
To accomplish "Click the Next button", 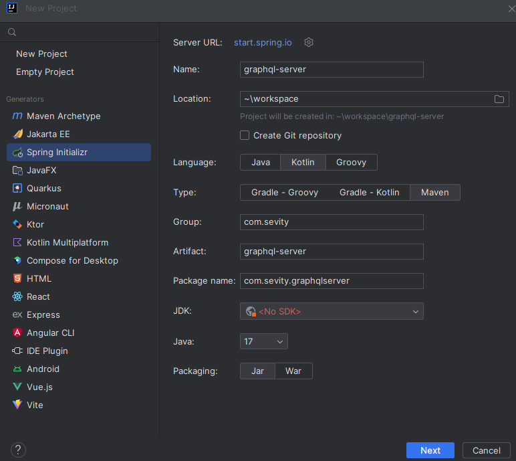I will point(430,450).
